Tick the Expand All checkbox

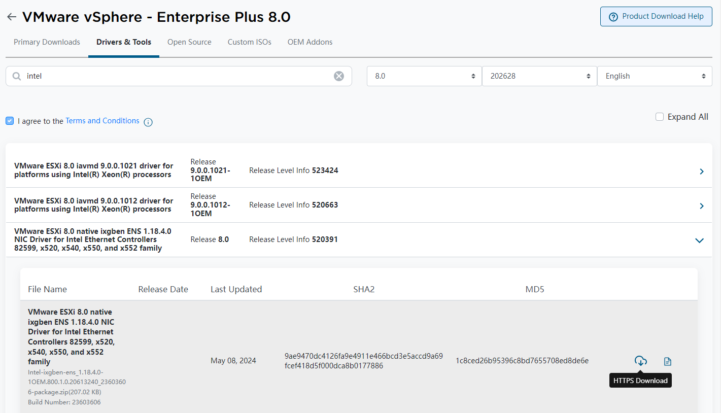click(660, 117)
